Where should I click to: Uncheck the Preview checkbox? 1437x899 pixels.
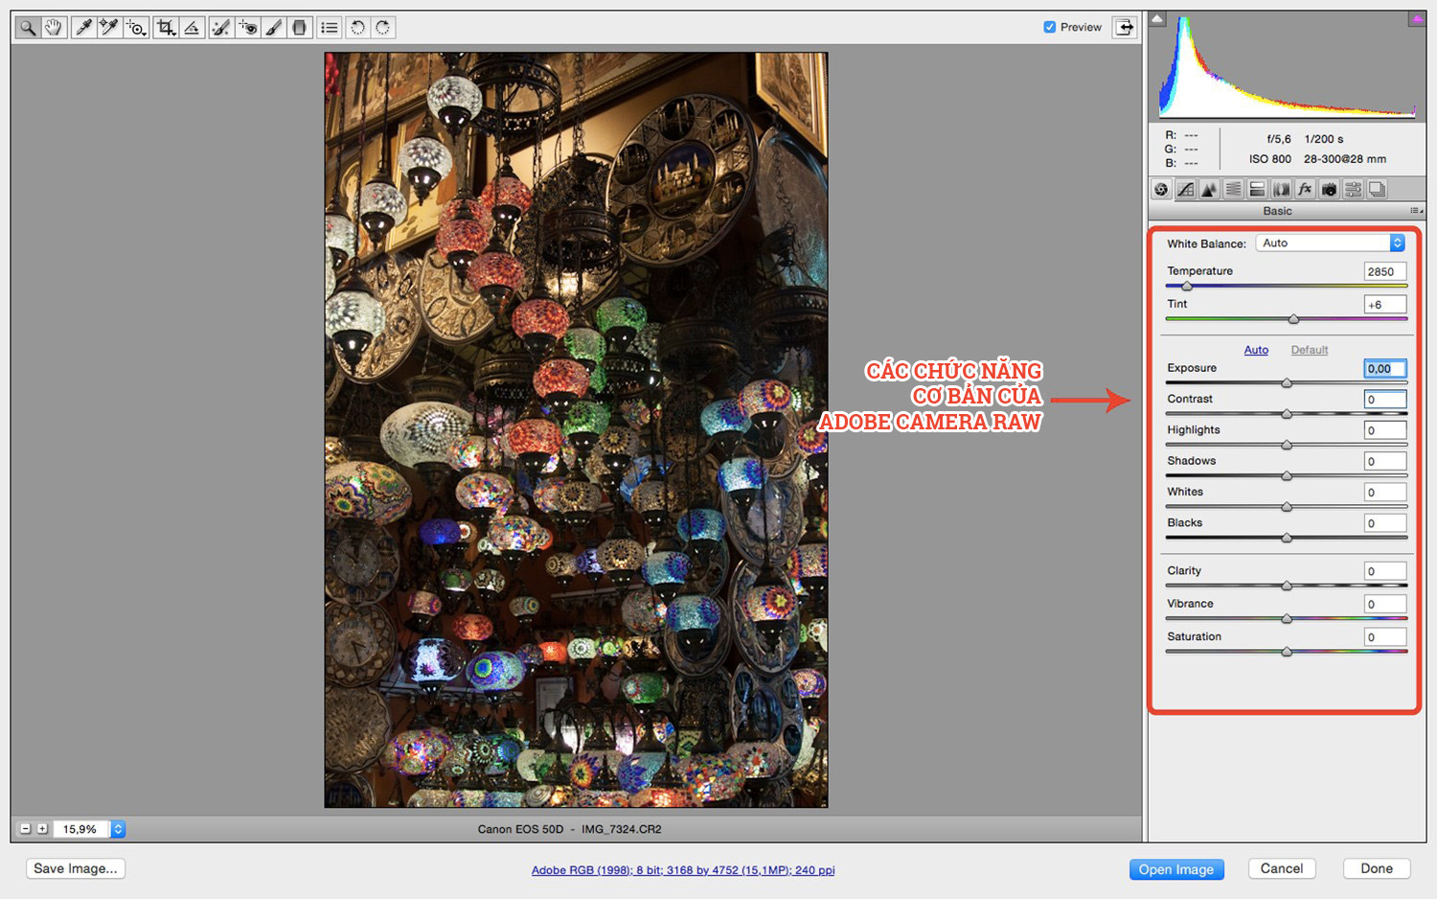click(x=1050, y=27)
